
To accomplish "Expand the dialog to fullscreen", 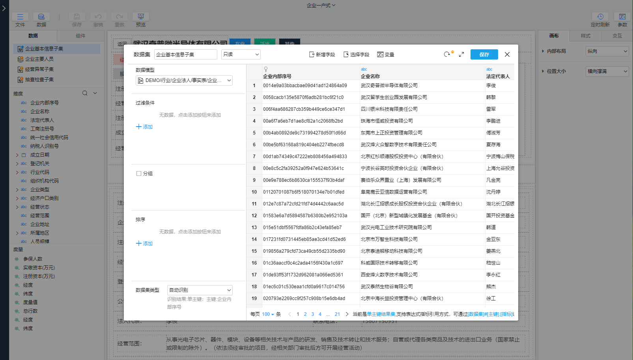I will [461, 54].
